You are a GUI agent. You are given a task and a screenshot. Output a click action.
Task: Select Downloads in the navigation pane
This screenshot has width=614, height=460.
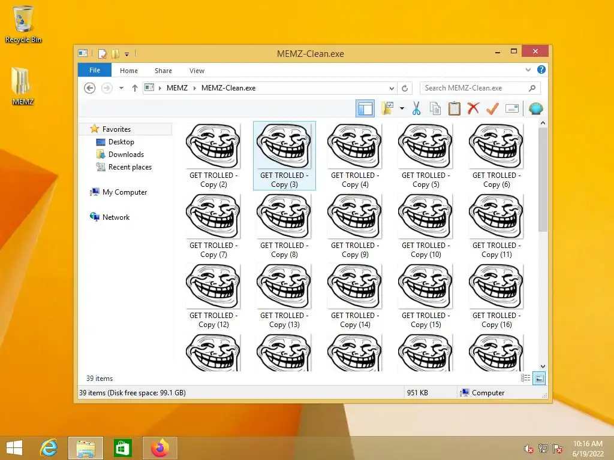(x=126, y=154)
